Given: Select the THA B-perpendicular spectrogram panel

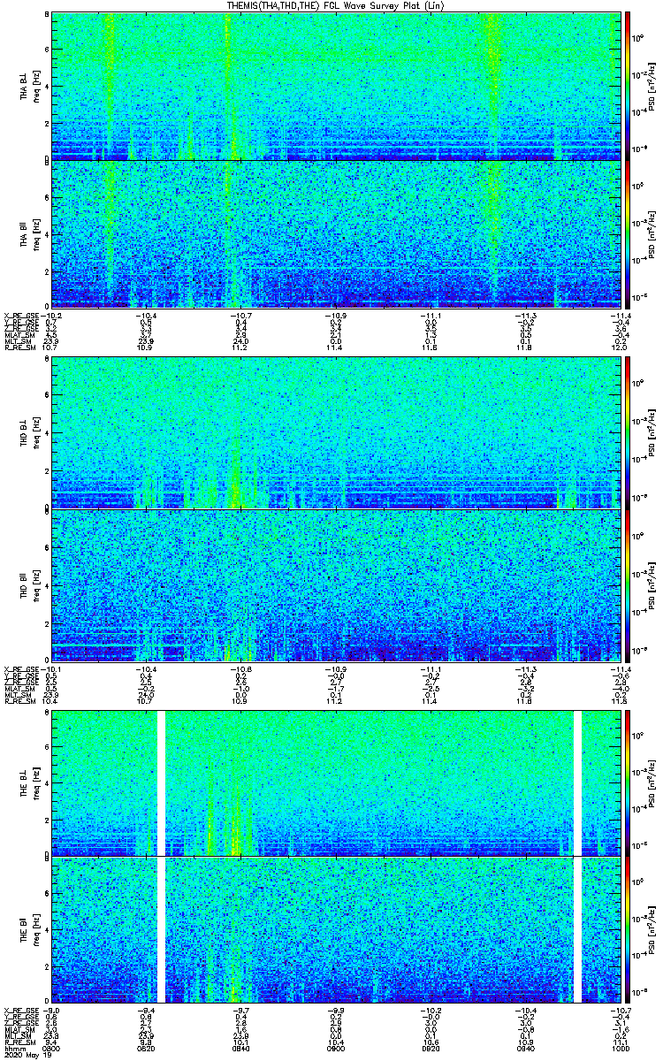Looking at the screenshot, I should 336,86.
